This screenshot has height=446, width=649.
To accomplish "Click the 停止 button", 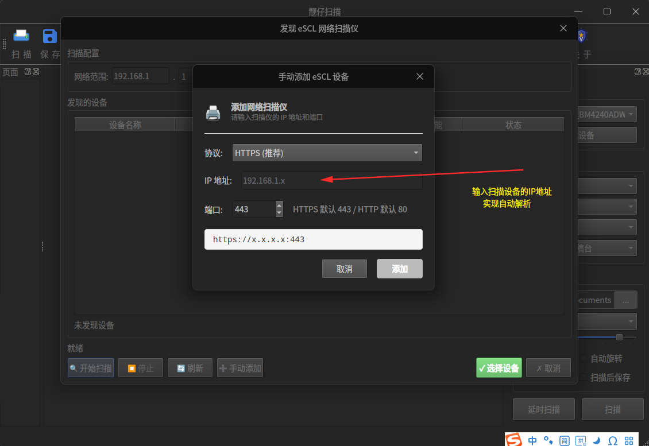I will click(141, 368).
